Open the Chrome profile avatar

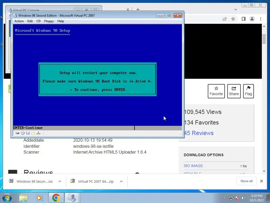click(252, 19)
